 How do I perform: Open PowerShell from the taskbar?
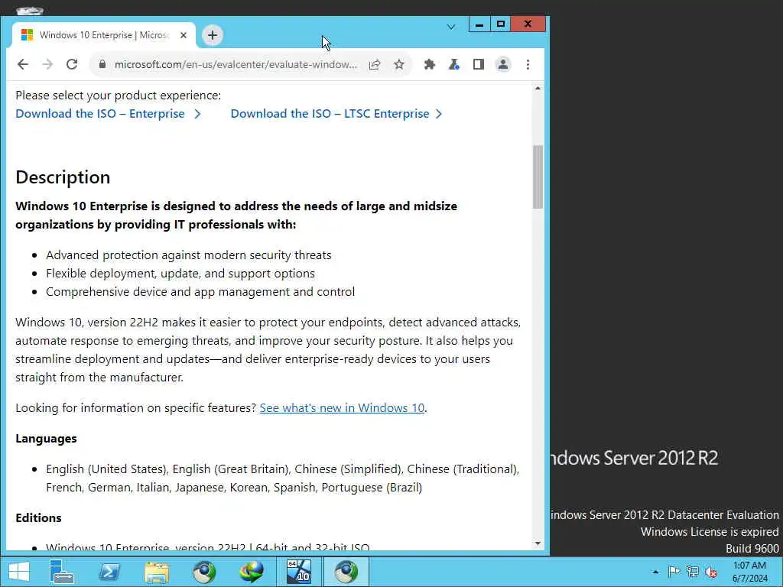pyautogui.click(x=109, y=572)
